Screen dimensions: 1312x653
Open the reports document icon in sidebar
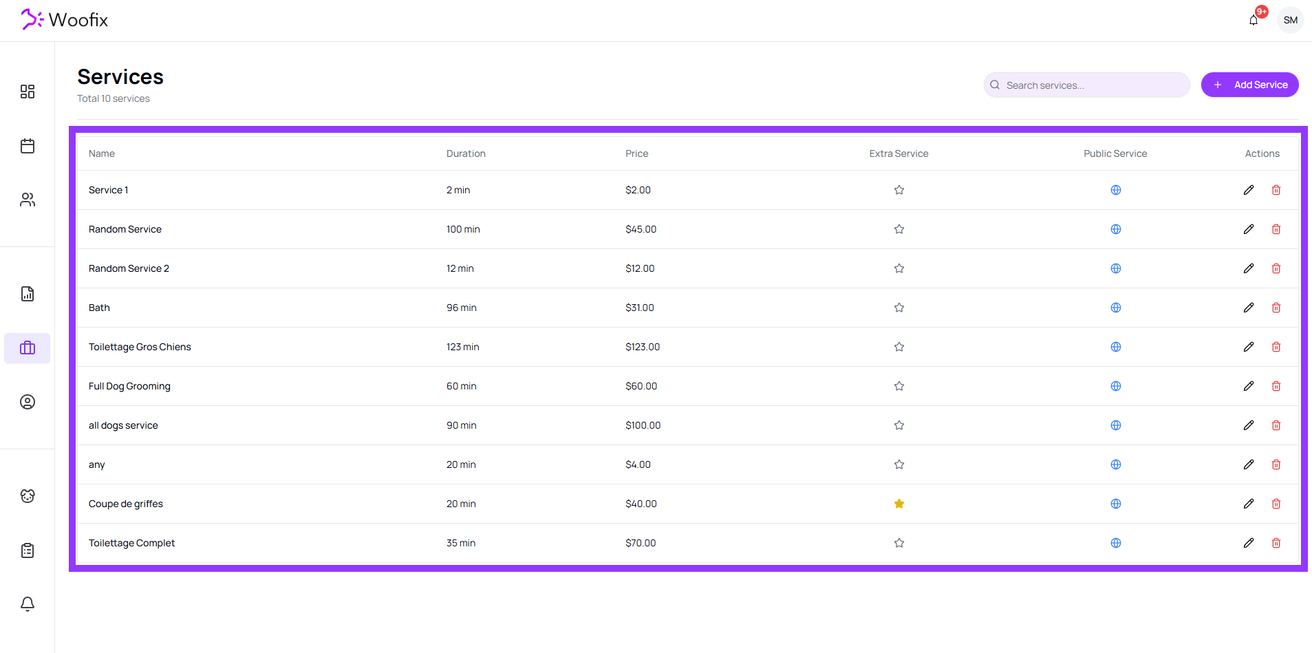pos(28,294)
